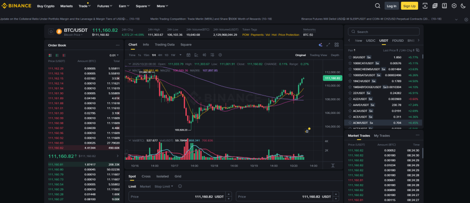Screen dimensions: 470x203
Task: Open the technical indicators icon
Action: pyautogui.click(x=212, y=55)
